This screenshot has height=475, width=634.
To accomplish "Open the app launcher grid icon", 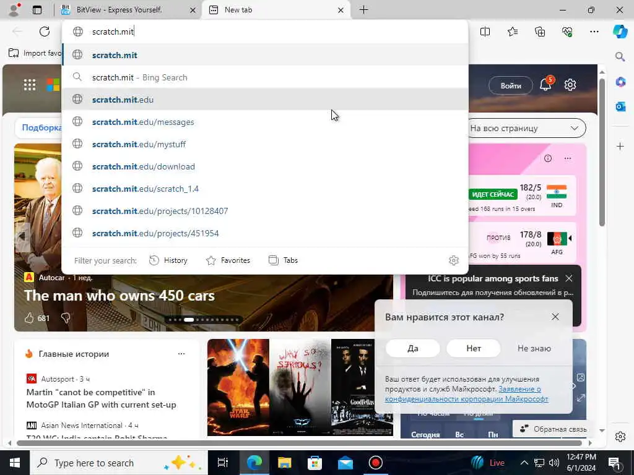I will (x=30, y=84).
